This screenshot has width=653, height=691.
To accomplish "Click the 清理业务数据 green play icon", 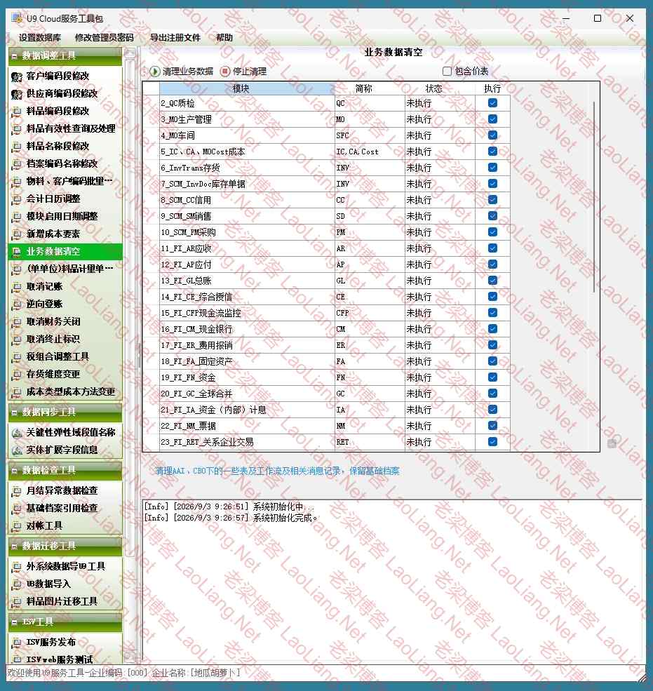I will pos(154,72).
